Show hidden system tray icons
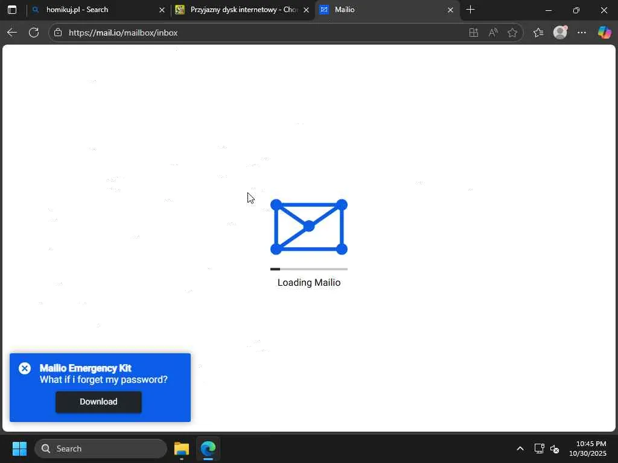The width and height of the screenshot is (618, 463). point(520,449)
